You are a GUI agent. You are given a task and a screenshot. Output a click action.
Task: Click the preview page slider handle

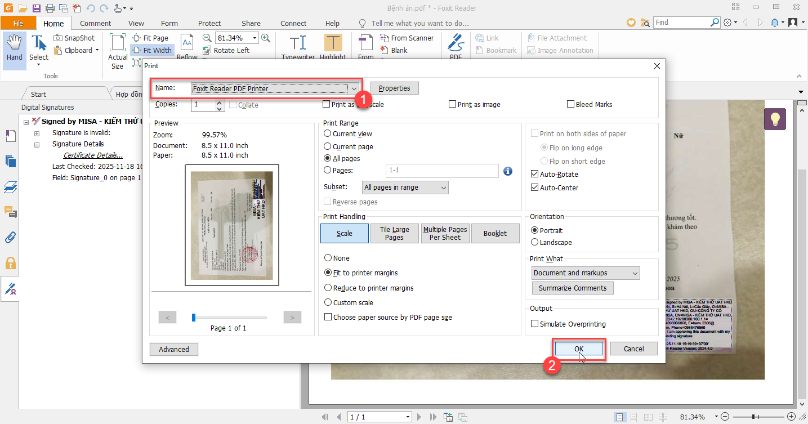tap(194, 318)
